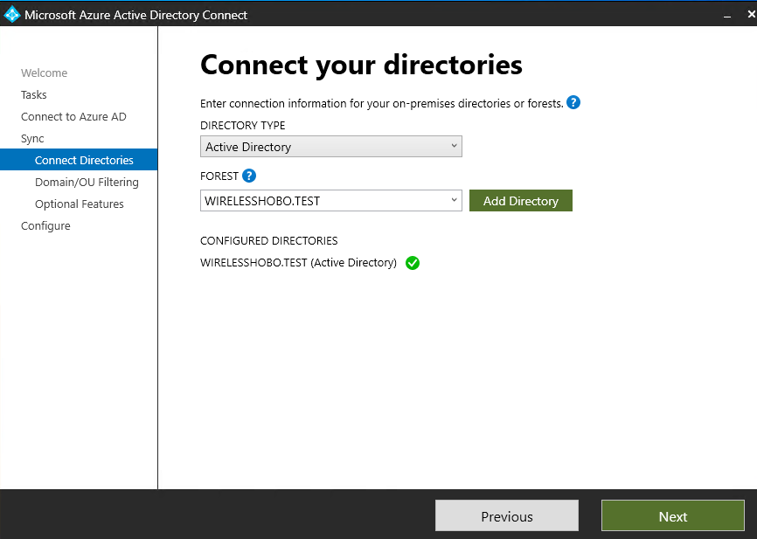
Task: Go back with the Previous button
Action: 506,516
